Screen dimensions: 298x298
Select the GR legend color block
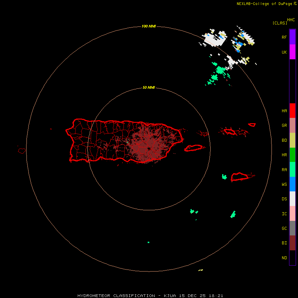292,125
